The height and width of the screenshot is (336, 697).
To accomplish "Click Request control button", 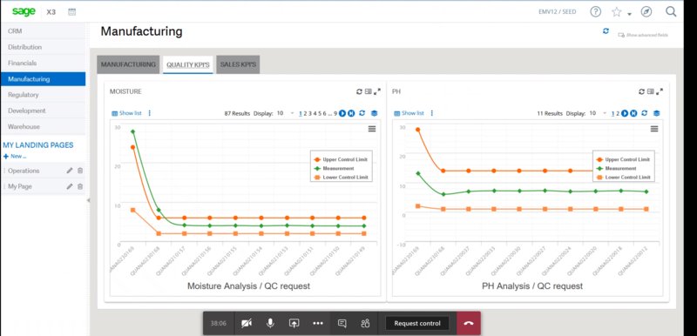I will tap(417, 323).
